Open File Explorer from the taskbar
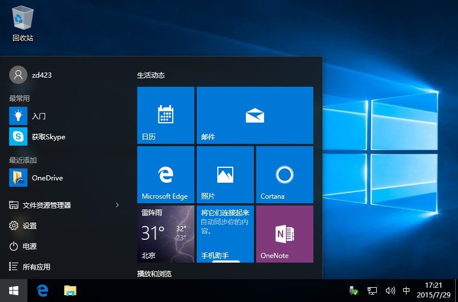 pyautogui.click(x=70, y=291)
